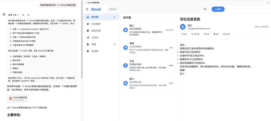This screenshot has height=121, width=271.
Task: Click the copy icon in chat header
Action: point(29,15)
